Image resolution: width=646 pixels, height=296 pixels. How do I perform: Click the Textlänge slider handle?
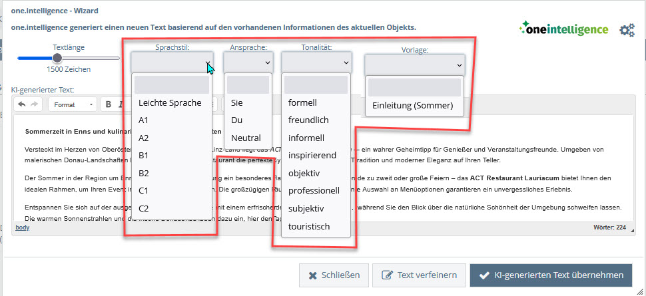pos(57,58)
